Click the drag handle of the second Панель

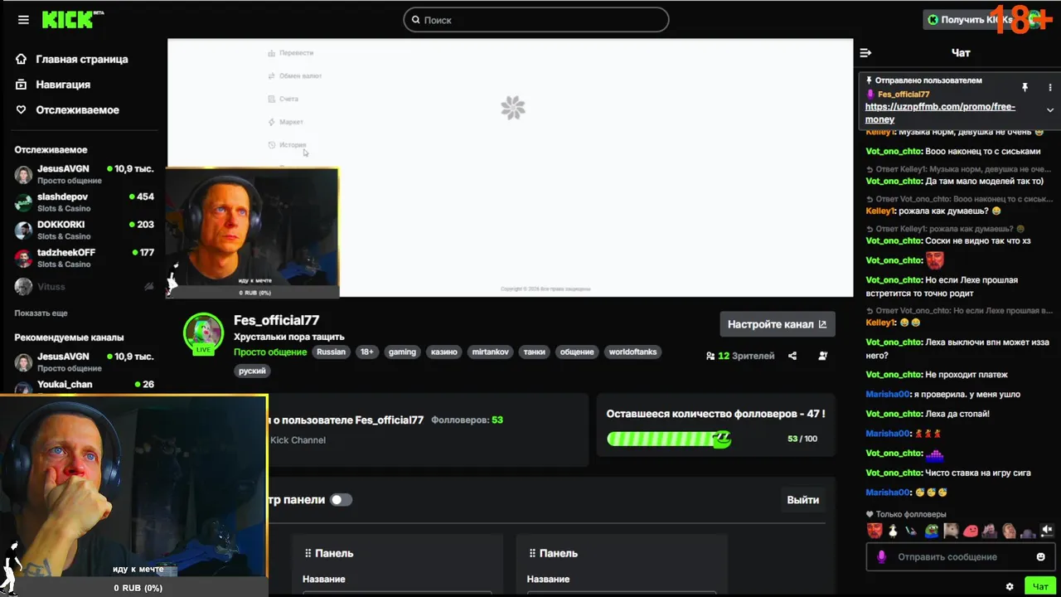click(531, 553)
